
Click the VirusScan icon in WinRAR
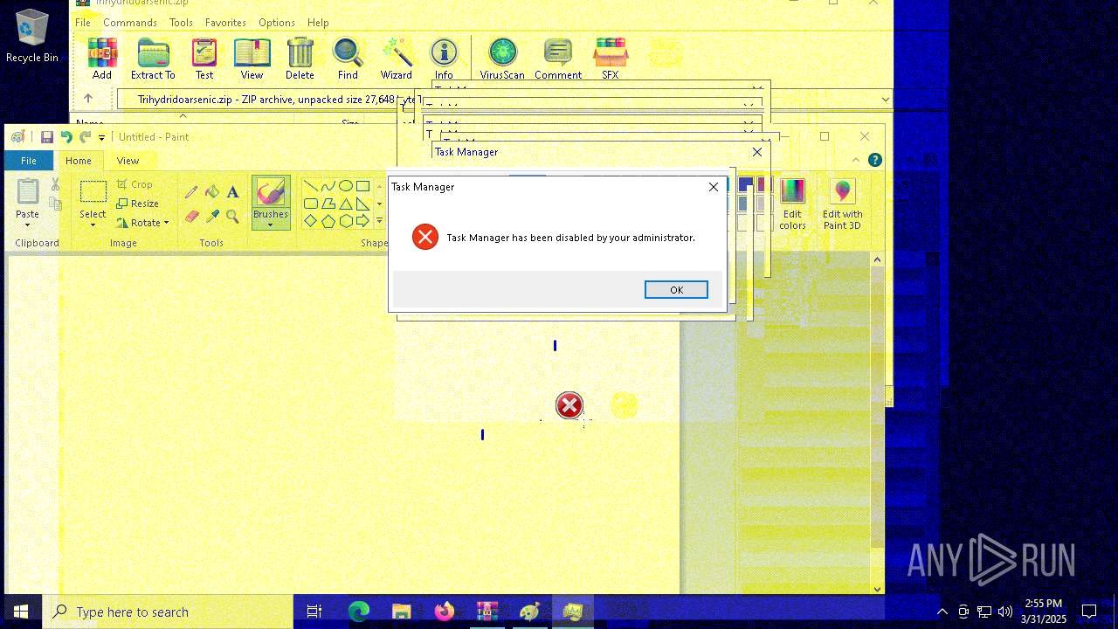tap(502, 59)
